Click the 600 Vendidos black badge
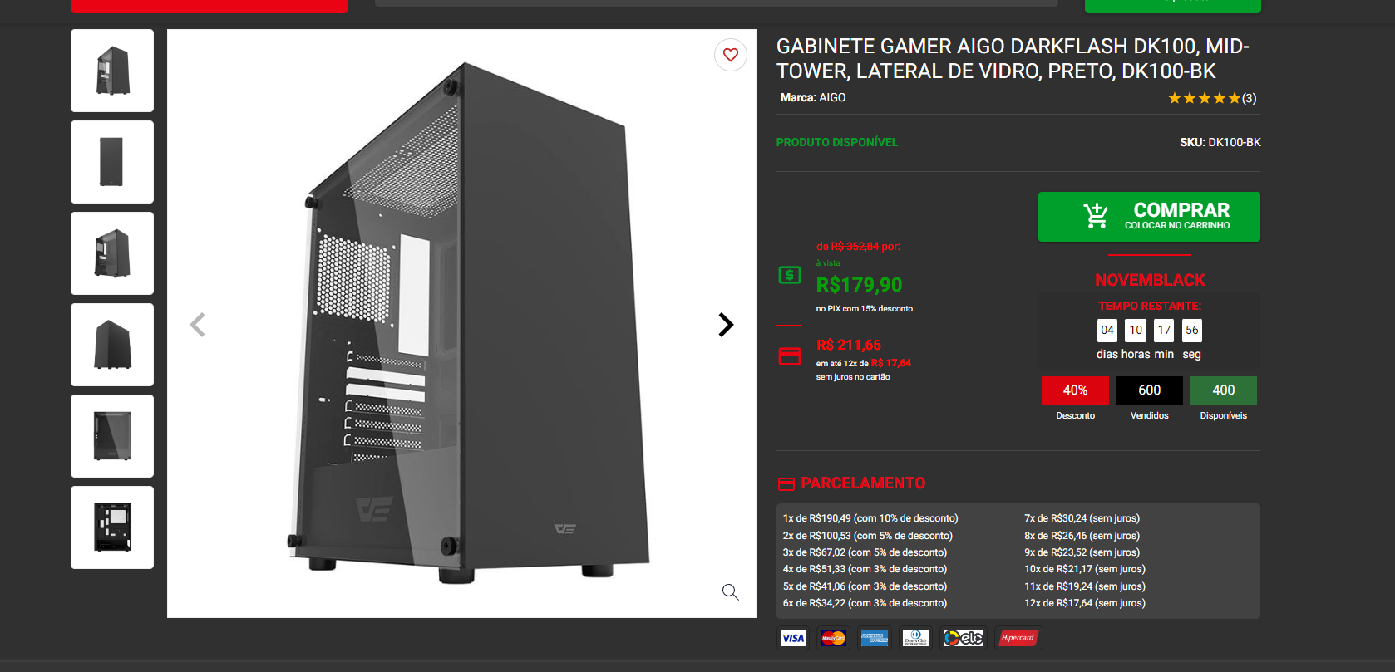The height and width of the screenshot is (672, 1395). tap(1149, 390)
